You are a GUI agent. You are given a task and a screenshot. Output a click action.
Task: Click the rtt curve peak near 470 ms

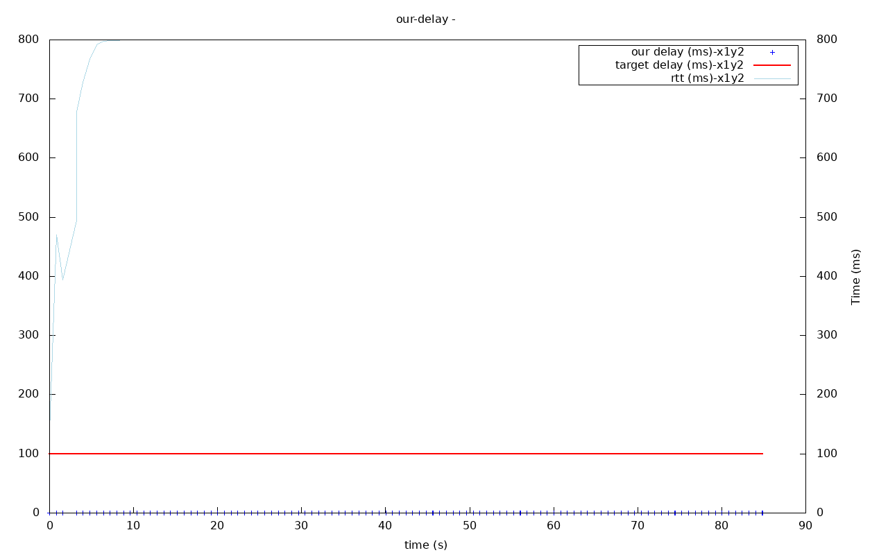coord(56,235)
